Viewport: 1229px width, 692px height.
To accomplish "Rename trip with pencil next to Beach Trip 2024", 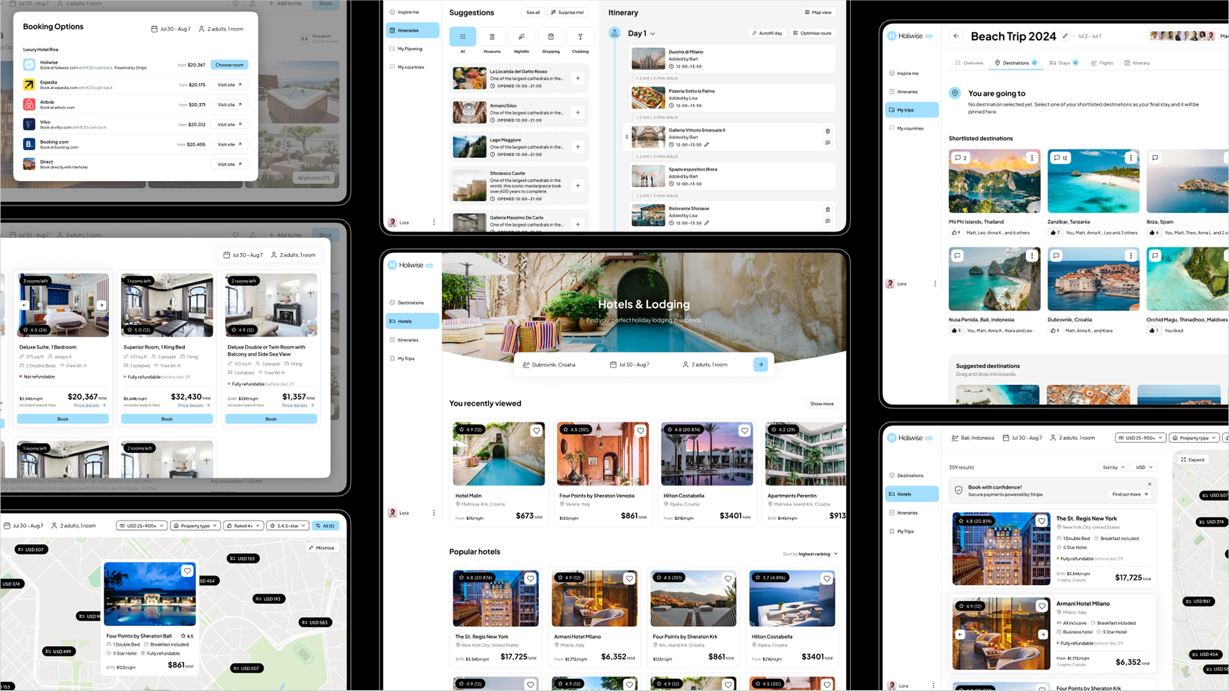I will (x=1065, y=36).
